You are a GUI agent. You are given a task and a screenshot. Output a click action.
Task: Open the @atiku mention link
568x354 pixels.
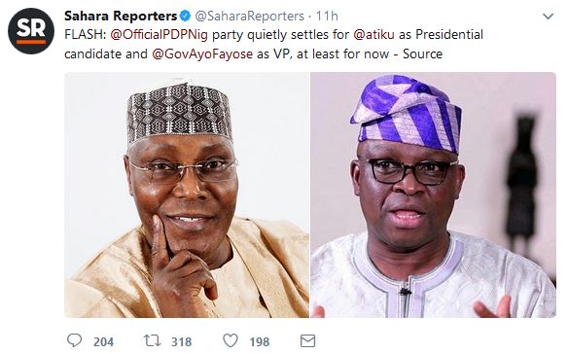(x=373, y=34)
